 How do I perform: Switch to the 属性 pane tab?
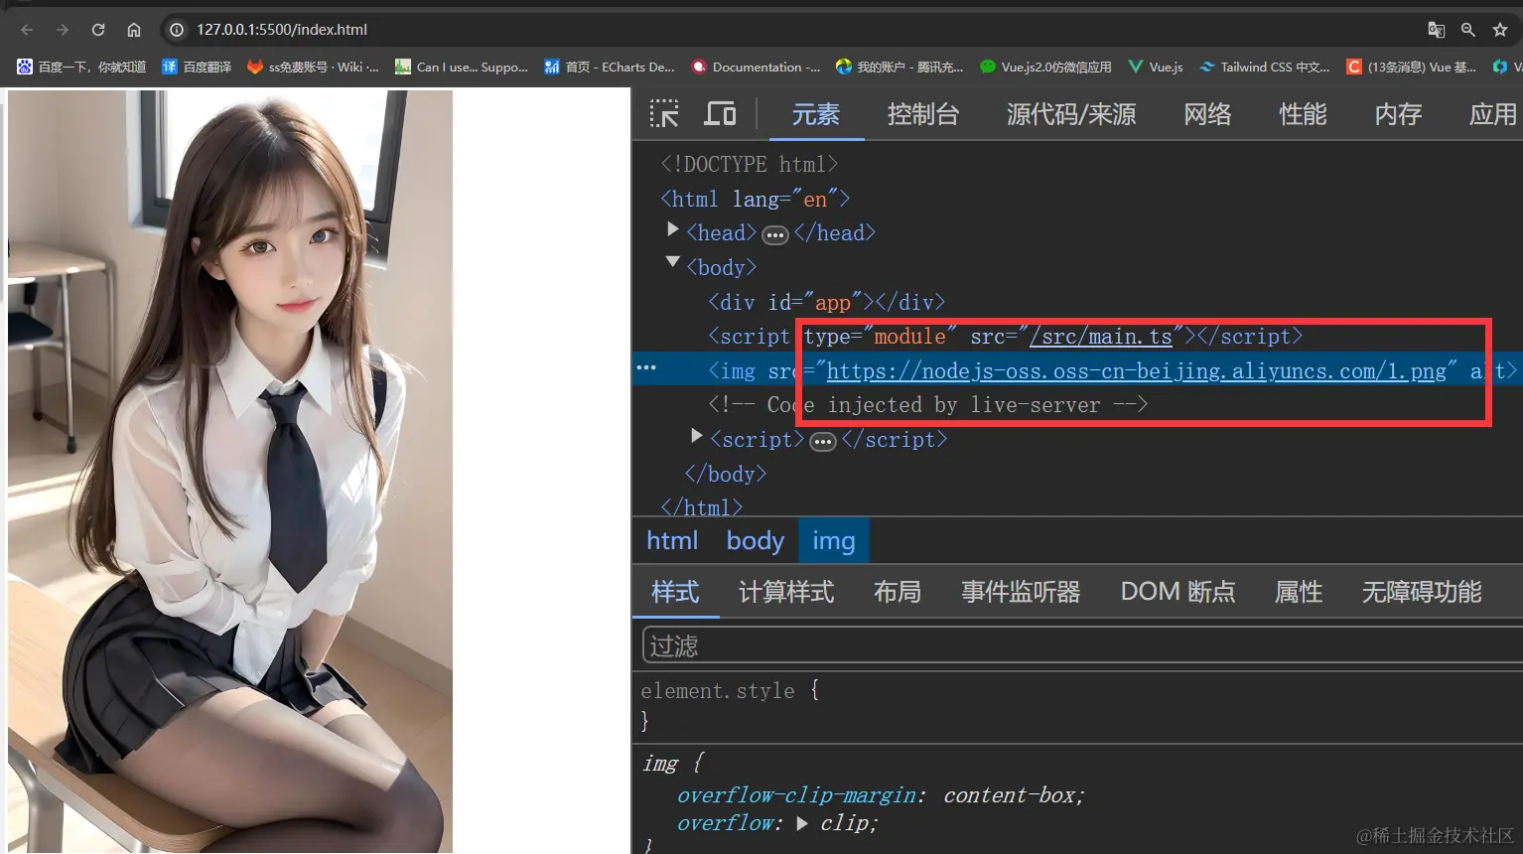(1299, 593)
